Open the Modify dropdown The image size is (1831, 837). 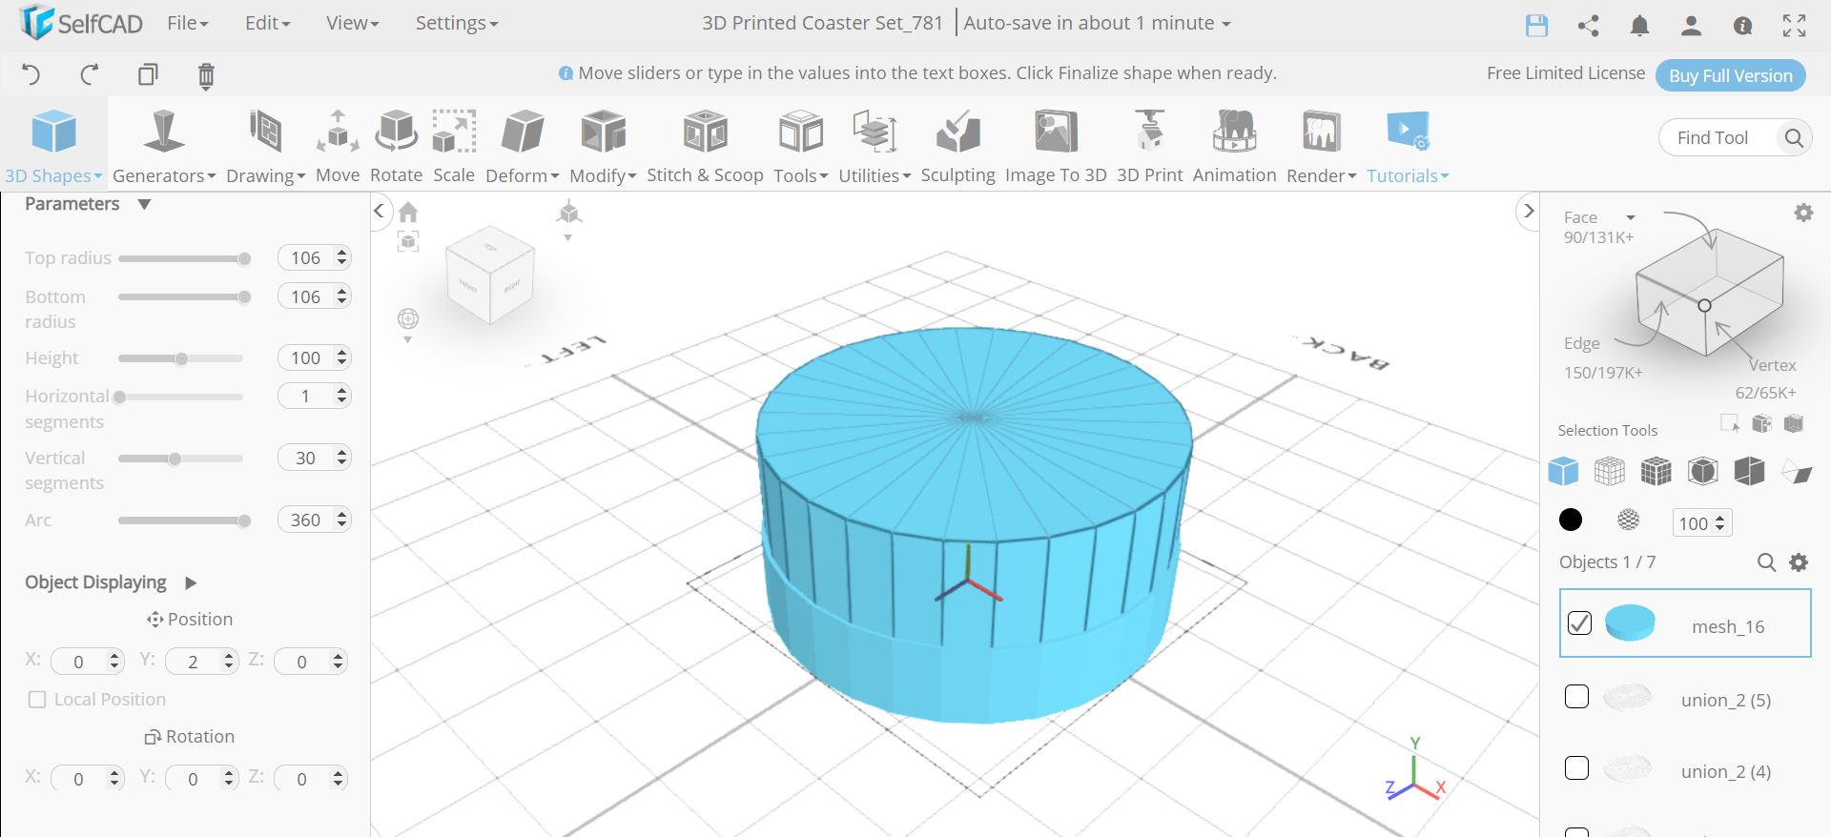[603, 146]
